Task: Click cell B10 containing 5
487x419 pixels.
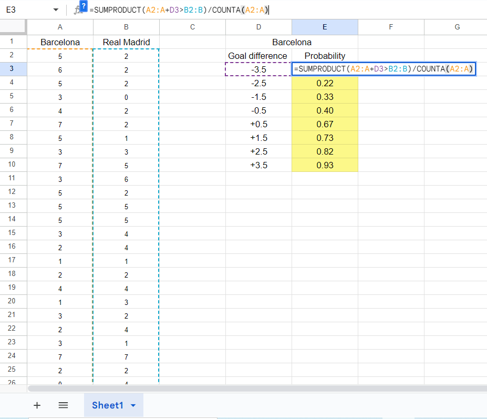Action: 126,165
